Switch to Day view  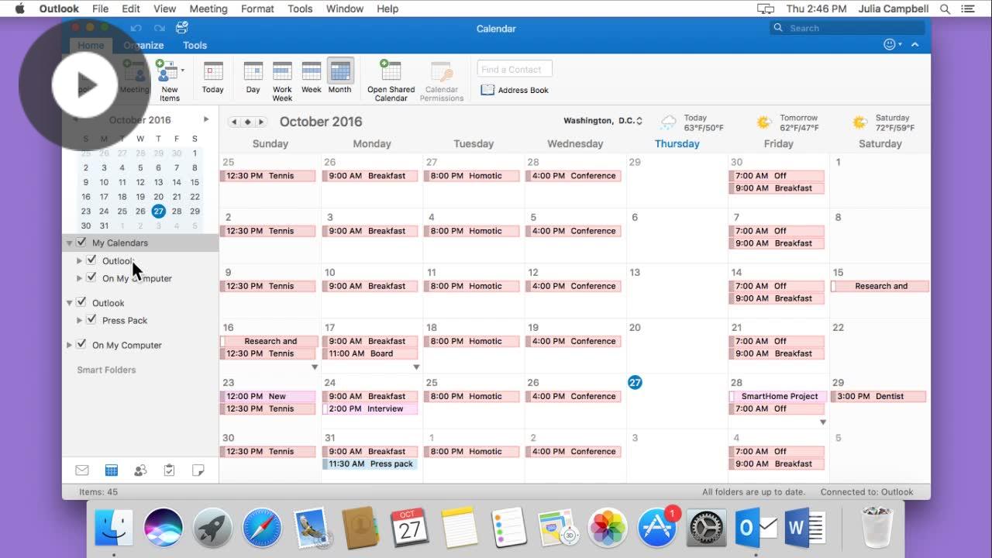(x=253, y=77)
